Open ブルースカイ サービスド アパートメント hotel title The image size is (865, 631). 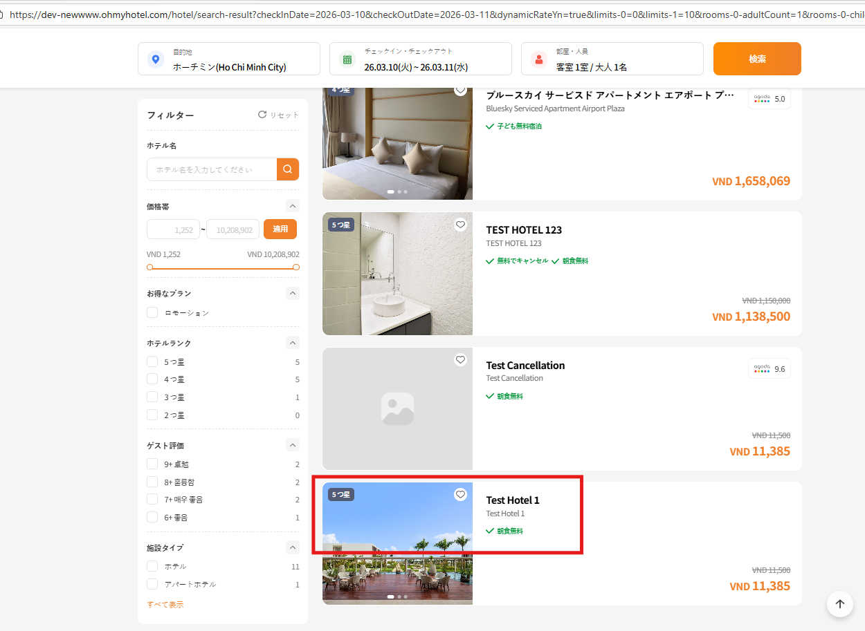[610, 95]
